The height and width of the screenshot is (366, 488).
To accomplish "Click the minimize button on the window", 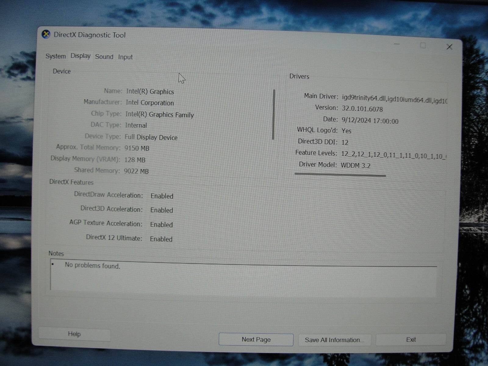I will point(397,45).
